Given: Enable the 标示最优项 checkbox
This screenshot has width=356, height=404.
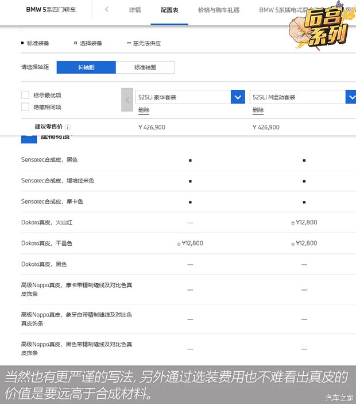Looking at the screenshot, I should coord(25,95).
